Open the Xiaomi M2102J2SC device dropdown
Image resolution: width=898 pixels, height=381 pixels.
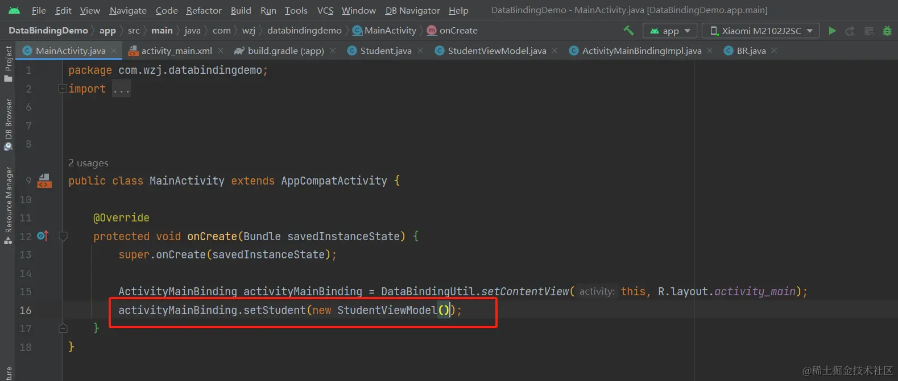(x=761, y=31)
